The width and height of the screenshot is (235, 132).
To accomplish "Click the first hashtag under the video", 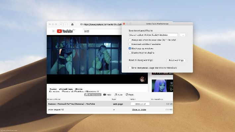I will click(x=53, y=89).
